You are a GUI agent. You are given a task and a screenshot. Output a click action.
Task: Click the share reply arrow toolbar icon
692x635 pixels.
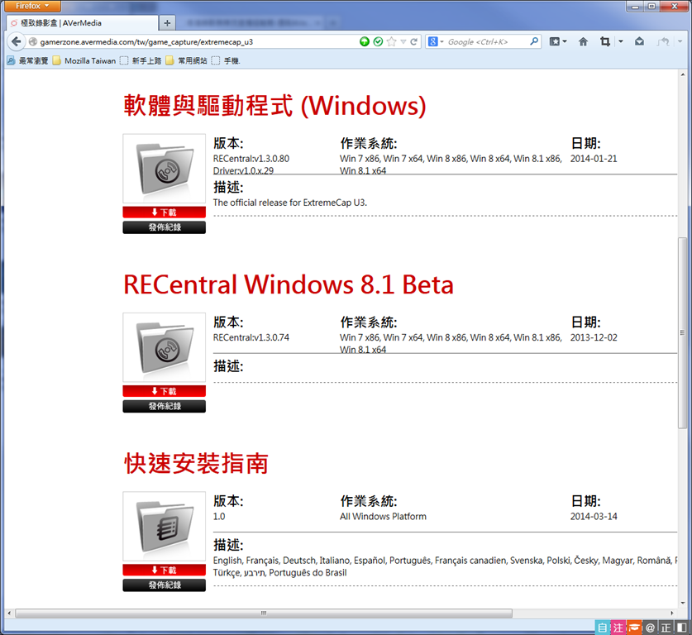pos(663,41)
